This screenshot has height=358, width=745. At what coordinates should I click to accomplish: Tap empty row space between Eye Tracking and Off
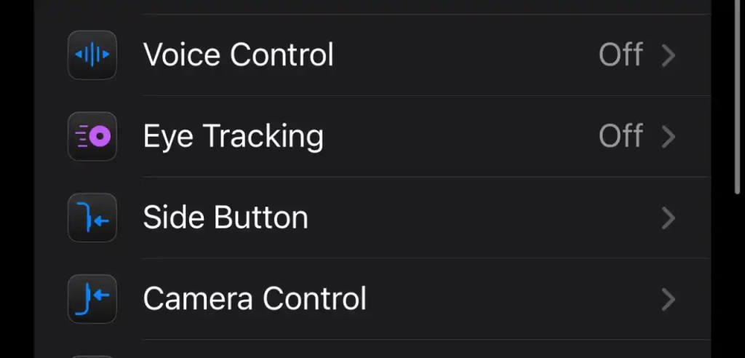458,136
